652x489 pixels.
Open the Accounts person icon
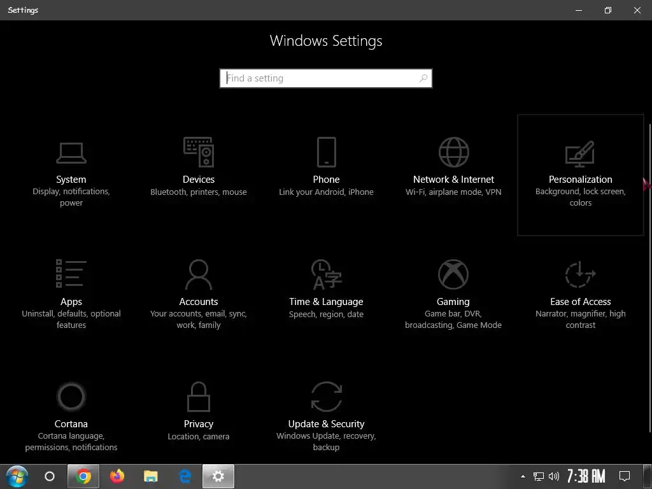pos(199,274)
